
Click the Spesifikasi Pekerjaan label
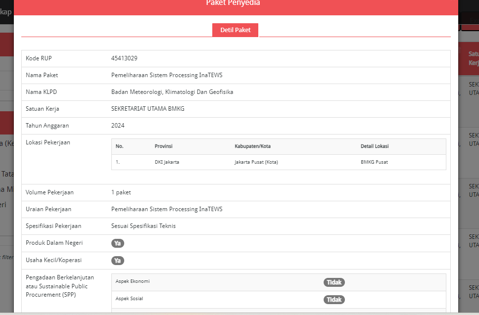[53, 226]
